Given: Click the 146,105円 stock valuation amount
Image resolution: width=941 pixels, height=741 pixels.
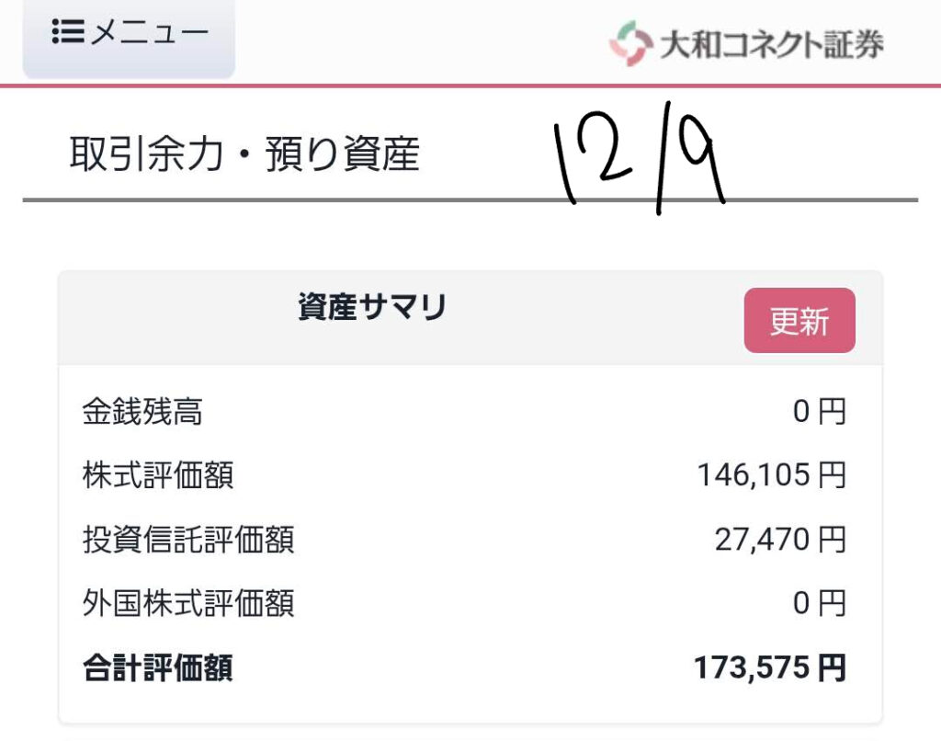Looking at the screenshot, I should point(770,475).
